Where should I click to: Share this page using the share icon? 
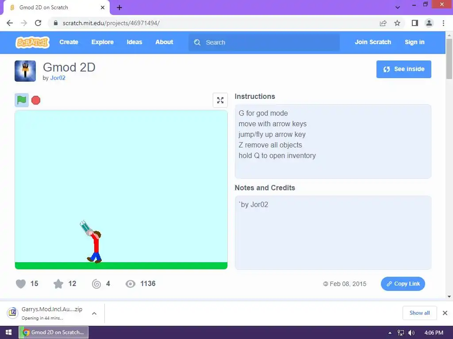point(383,23)
